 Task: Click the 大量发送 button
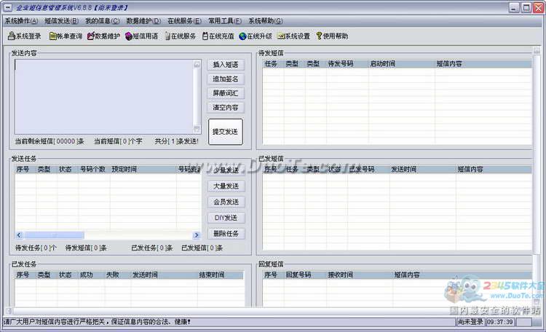pyautogui.click(x=225, y=186)
